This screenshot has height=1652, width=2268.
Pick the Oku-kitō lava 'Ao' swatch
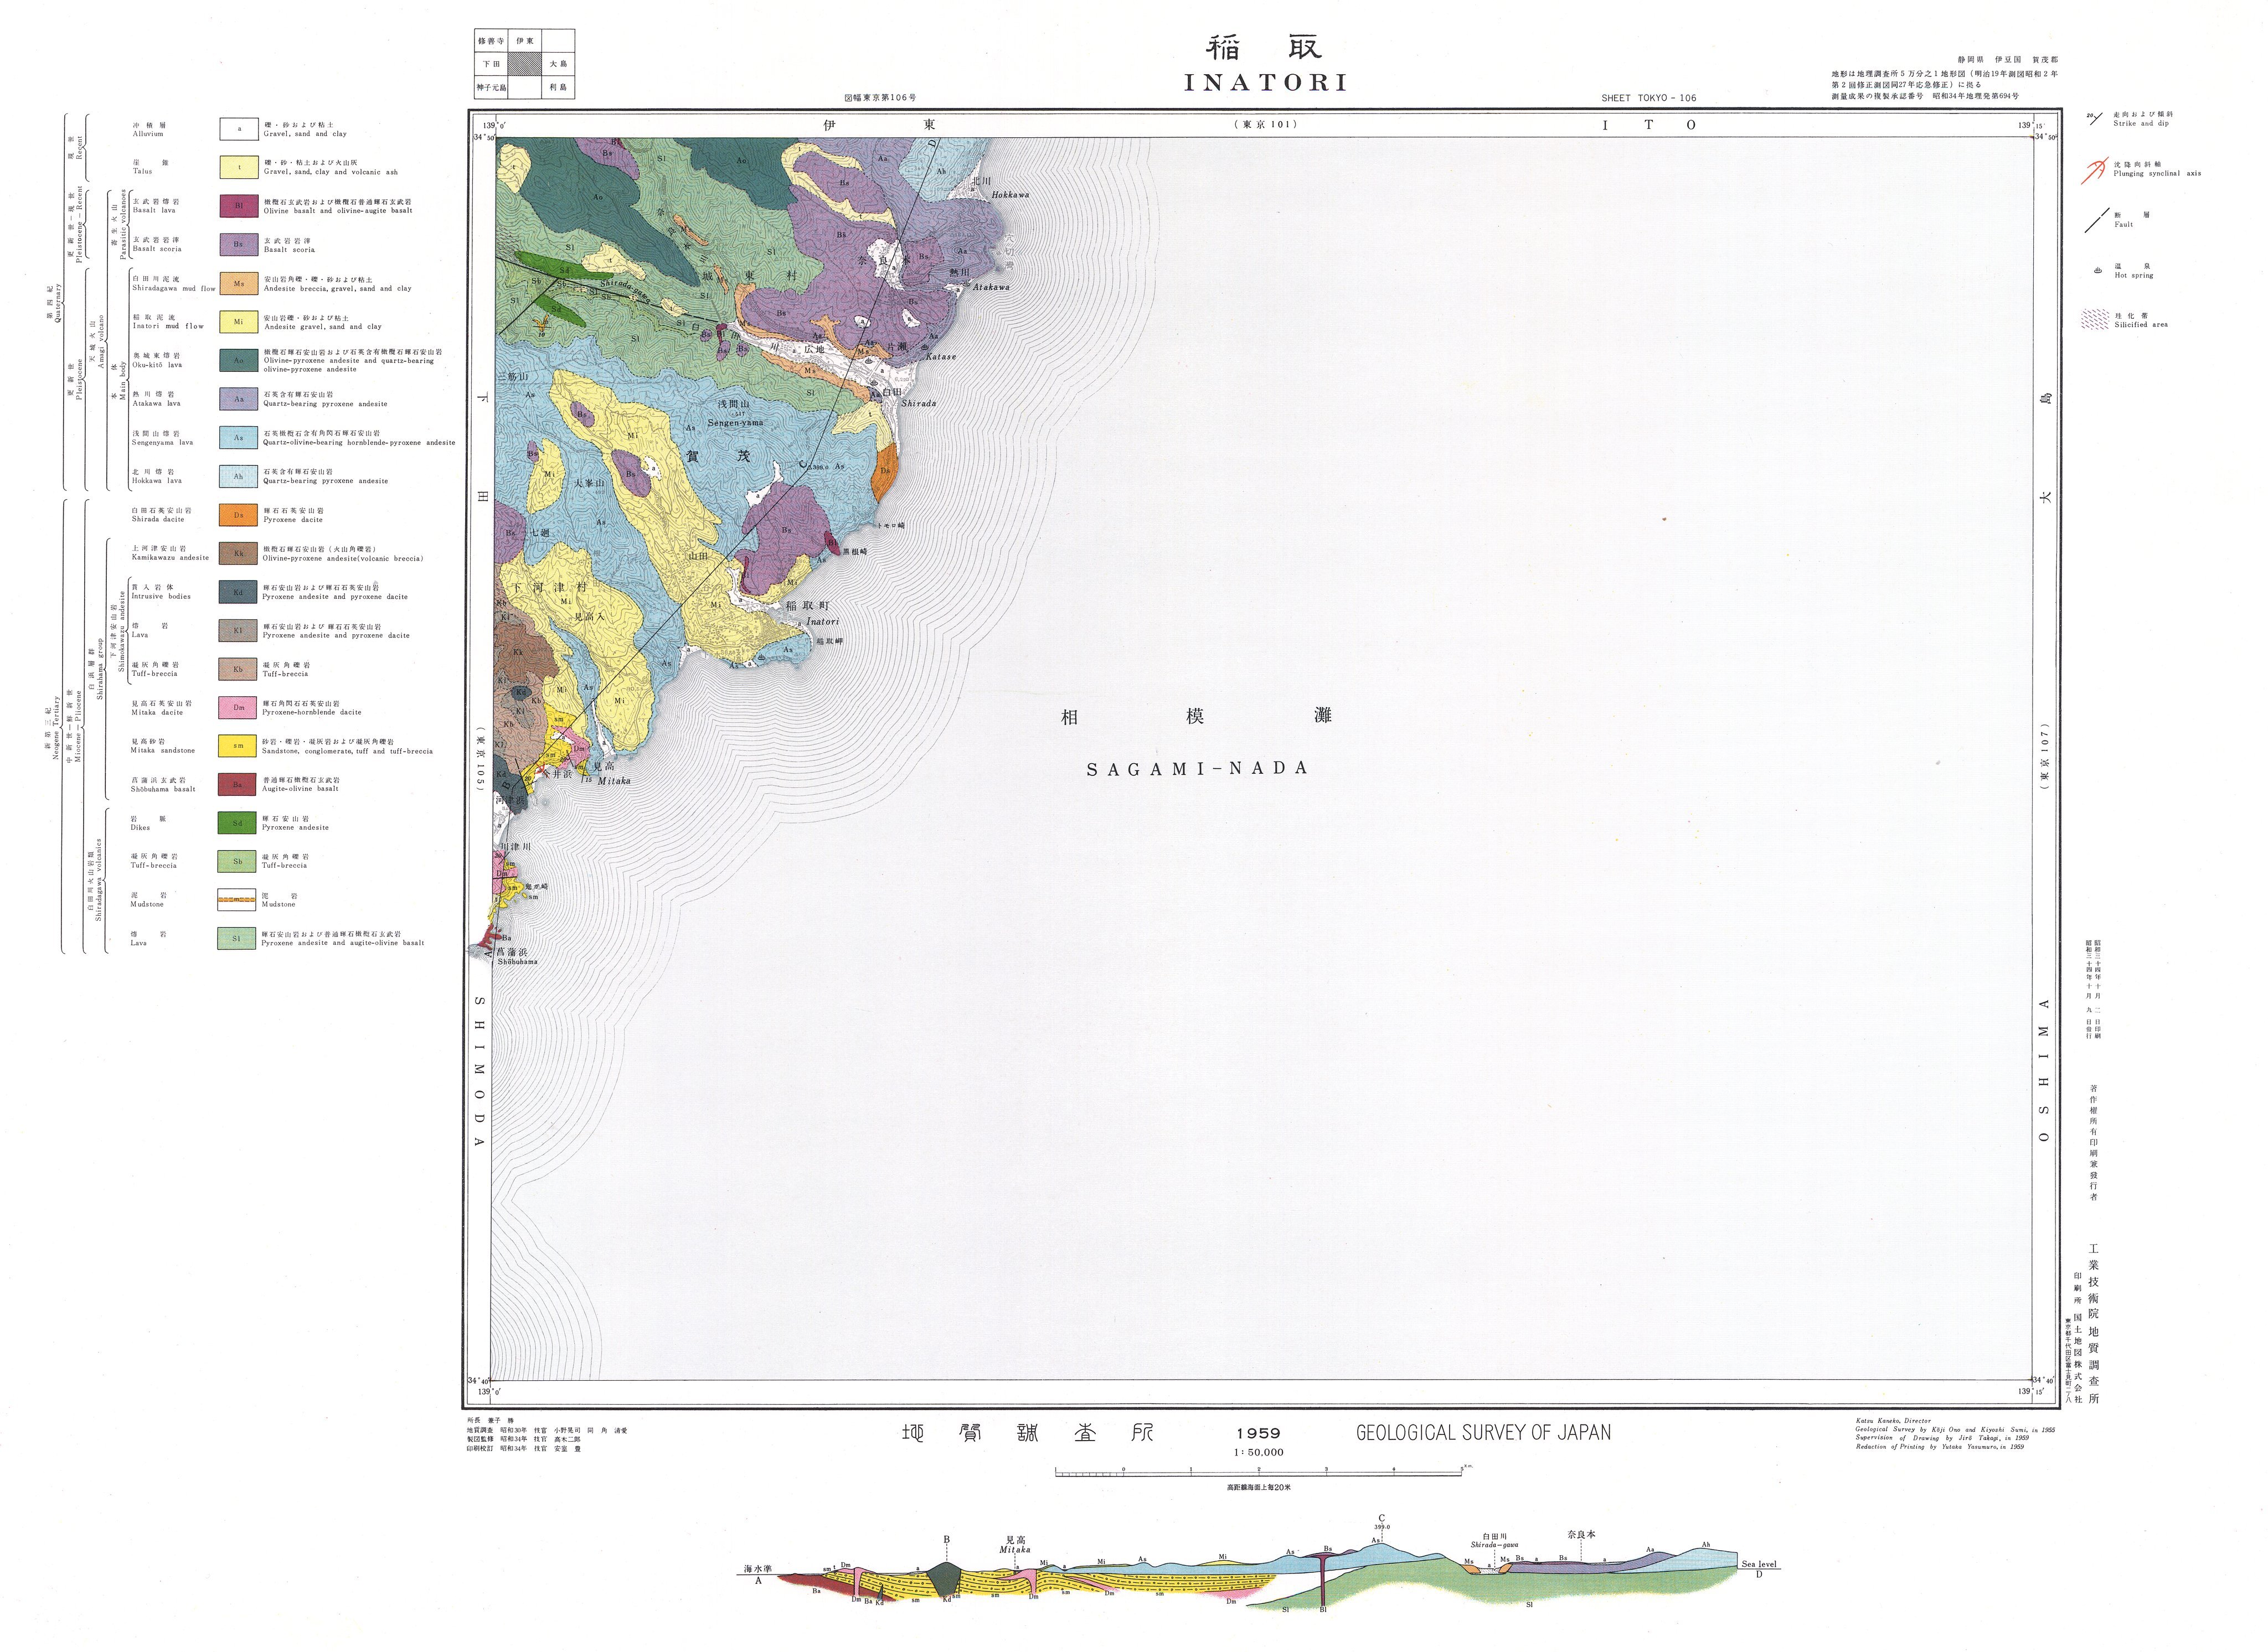(x=238, y=360)
